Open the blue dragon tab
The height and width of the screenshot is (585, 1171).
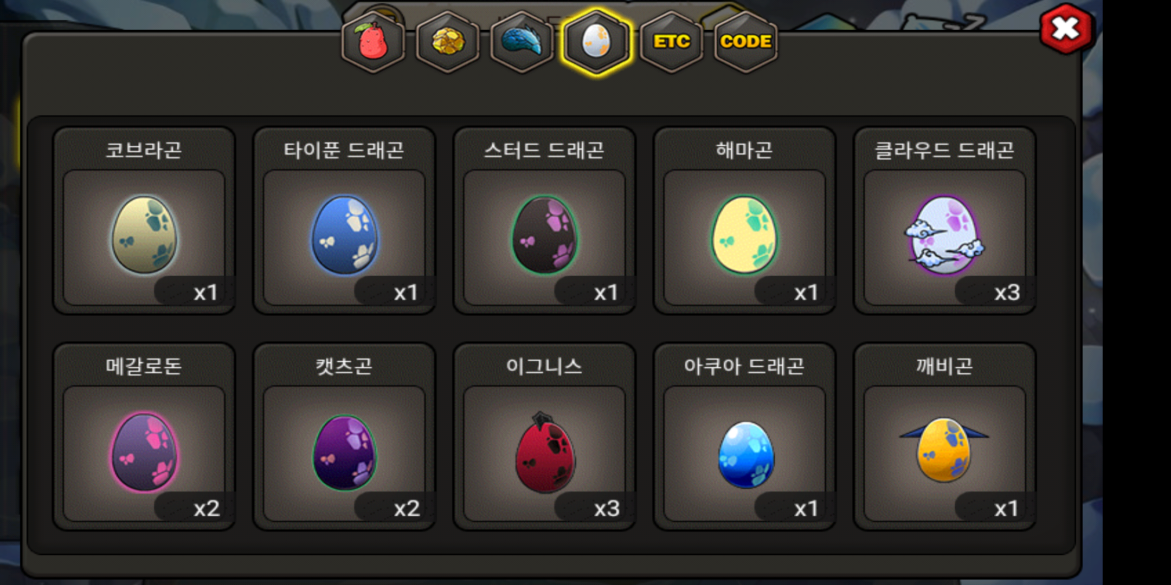[522, 42]
